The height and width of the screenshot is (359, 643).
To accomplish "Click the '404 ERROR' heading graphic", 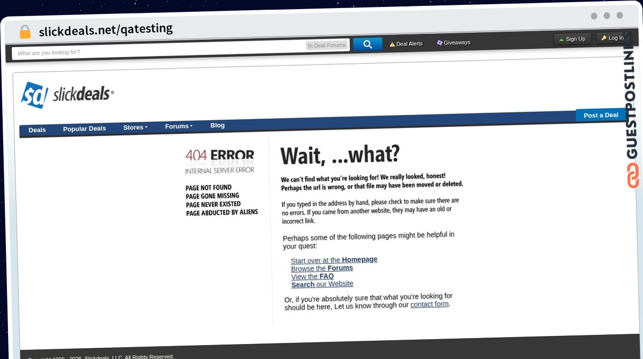I will click(220, 155).
